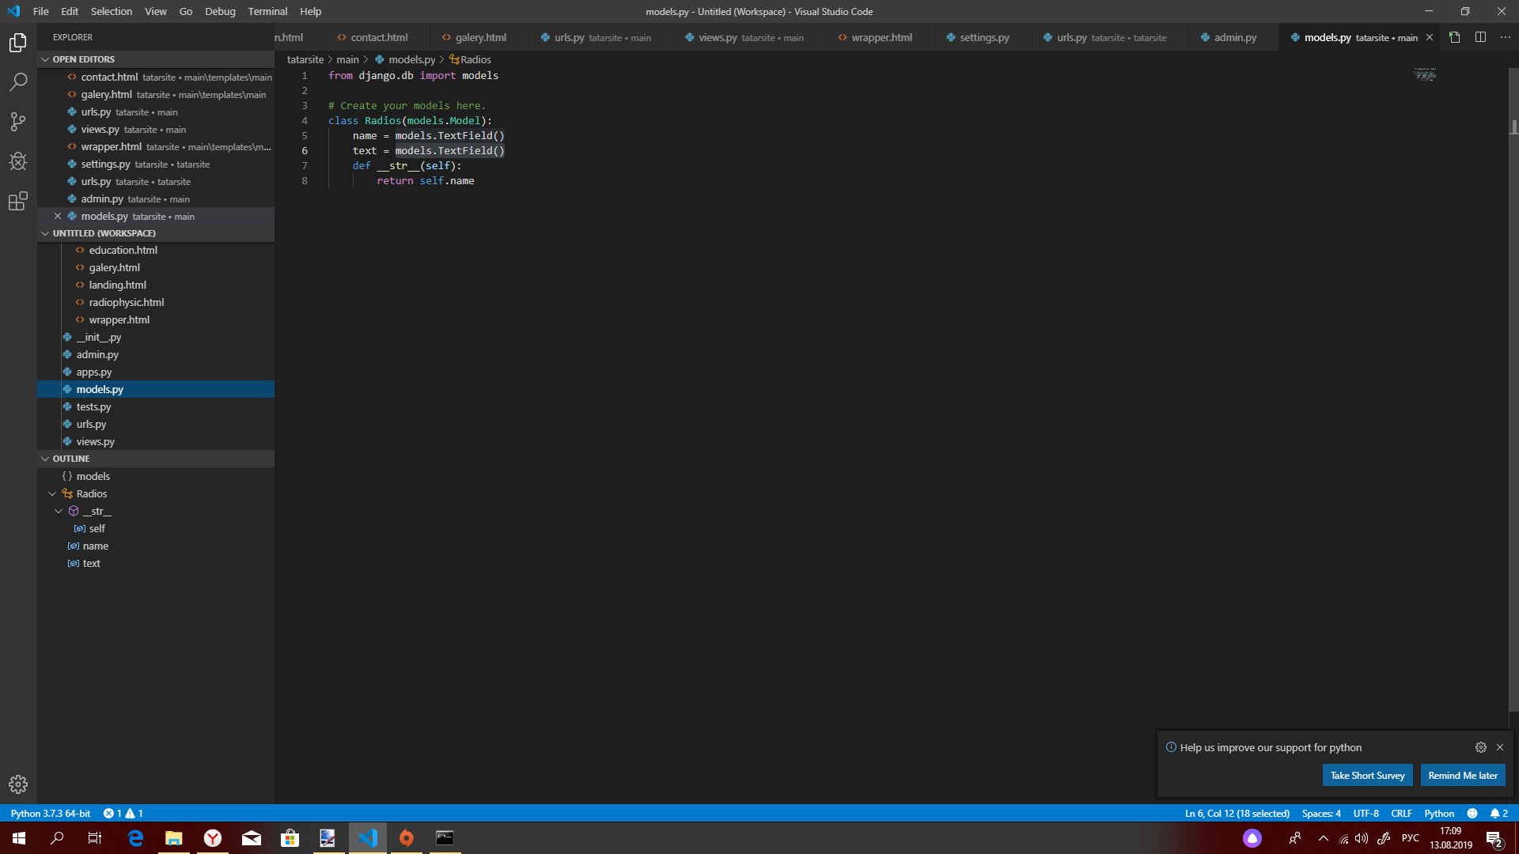Click the tatarsite breadcrumb folder

pos(305,59)
